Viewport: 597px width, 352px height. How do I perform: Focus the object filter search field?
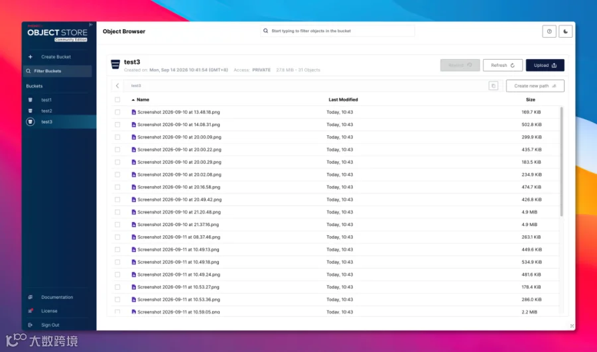click(x=338, y=30)
